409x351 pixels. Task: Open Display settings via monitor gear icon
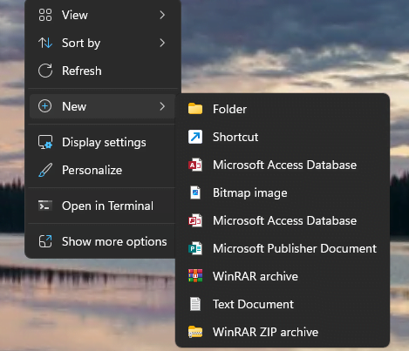coord(45,142)
